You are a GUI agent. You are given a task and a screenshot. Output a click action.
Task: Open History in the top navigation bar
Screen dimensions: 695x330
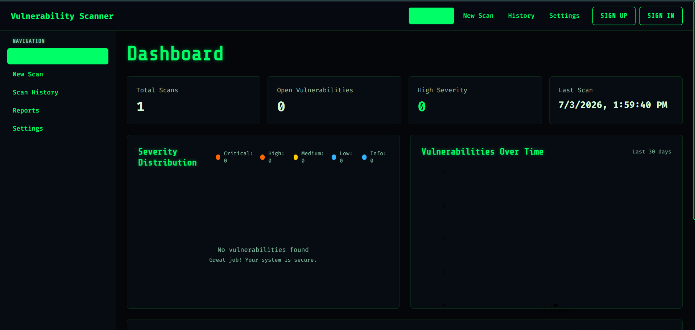pos(521,16)
